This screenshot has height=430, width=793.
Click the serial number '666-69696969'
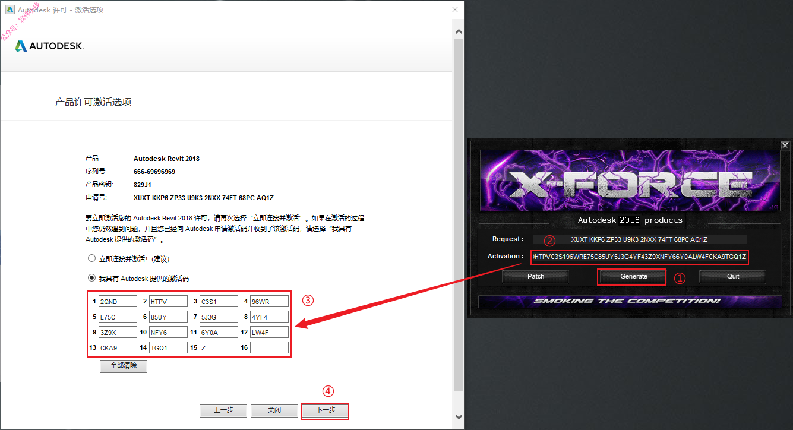[154, 172]
